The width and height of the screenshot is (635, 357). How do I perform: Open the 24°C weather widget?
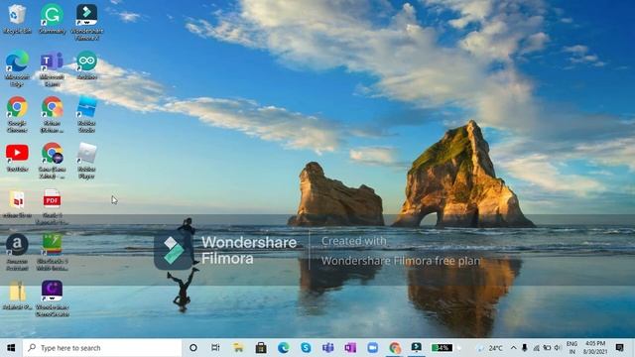click(490, 348)
